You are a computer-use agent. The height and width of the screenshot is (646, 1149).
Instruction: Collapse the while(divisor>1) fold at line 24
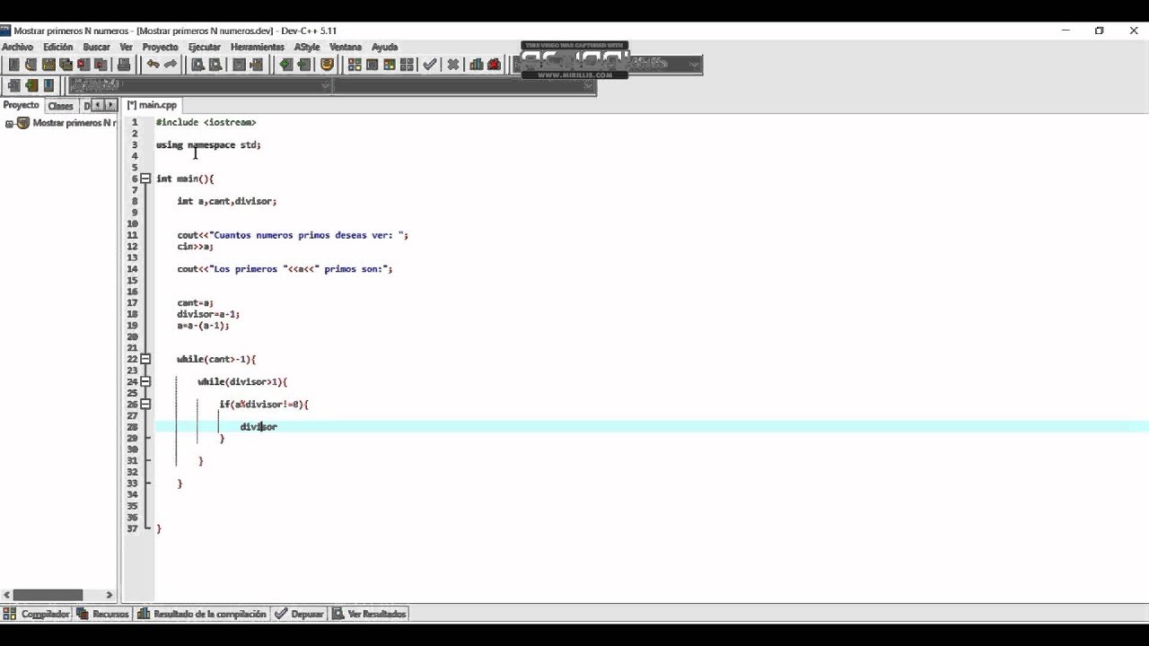tap(145, 381)
